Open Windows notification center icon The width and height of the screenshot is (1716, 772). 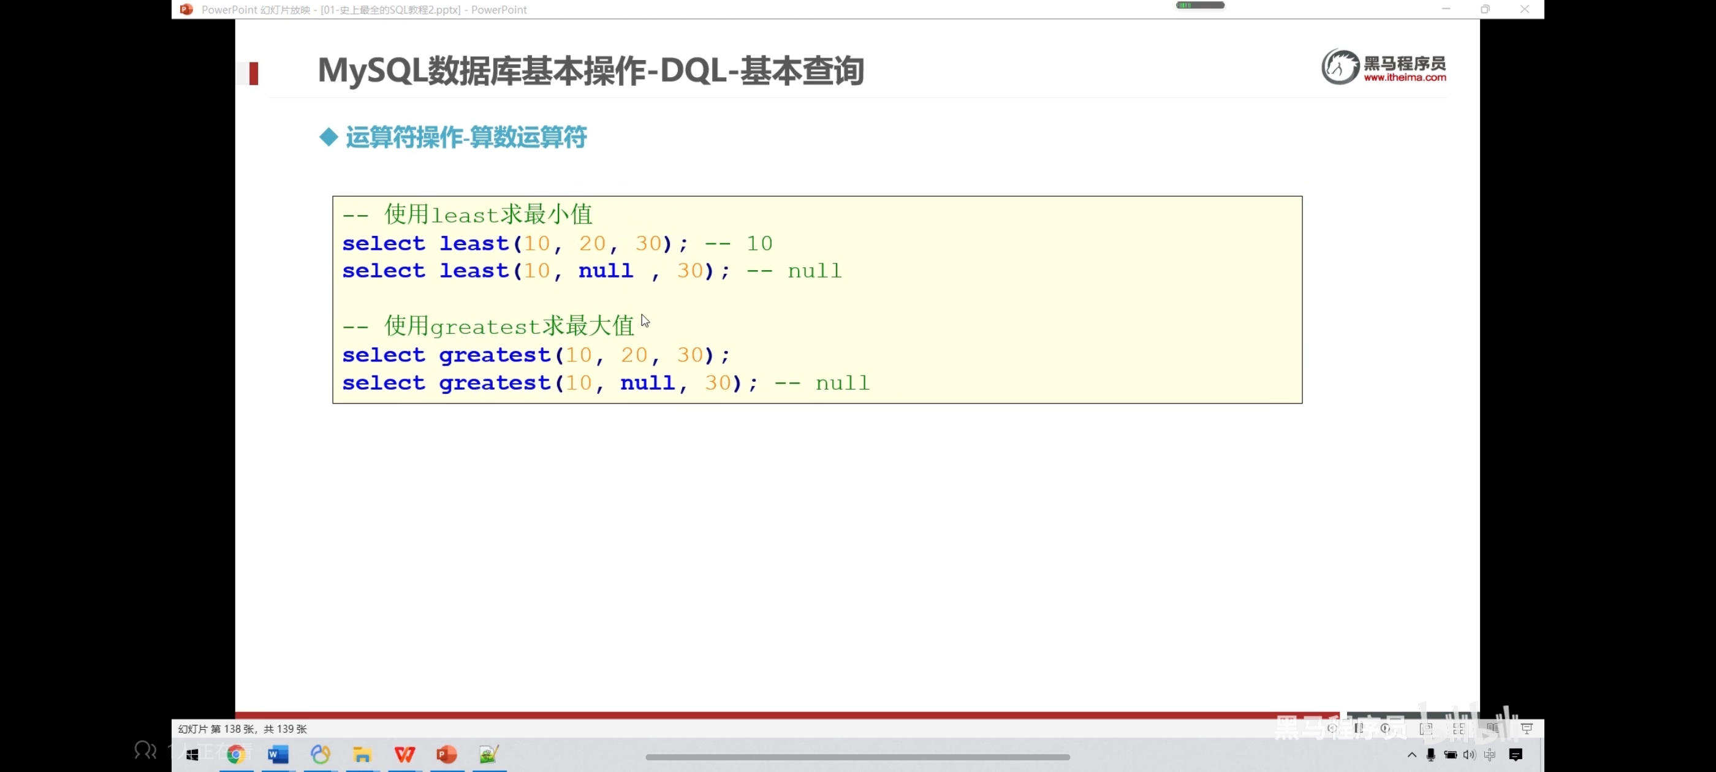tap(1516, 755)
